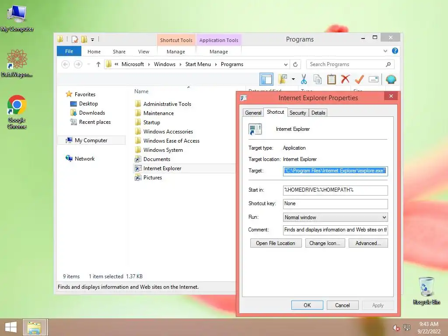Switch to Security tab in Properties
The image size is (448, 336).
coord(297,113)
